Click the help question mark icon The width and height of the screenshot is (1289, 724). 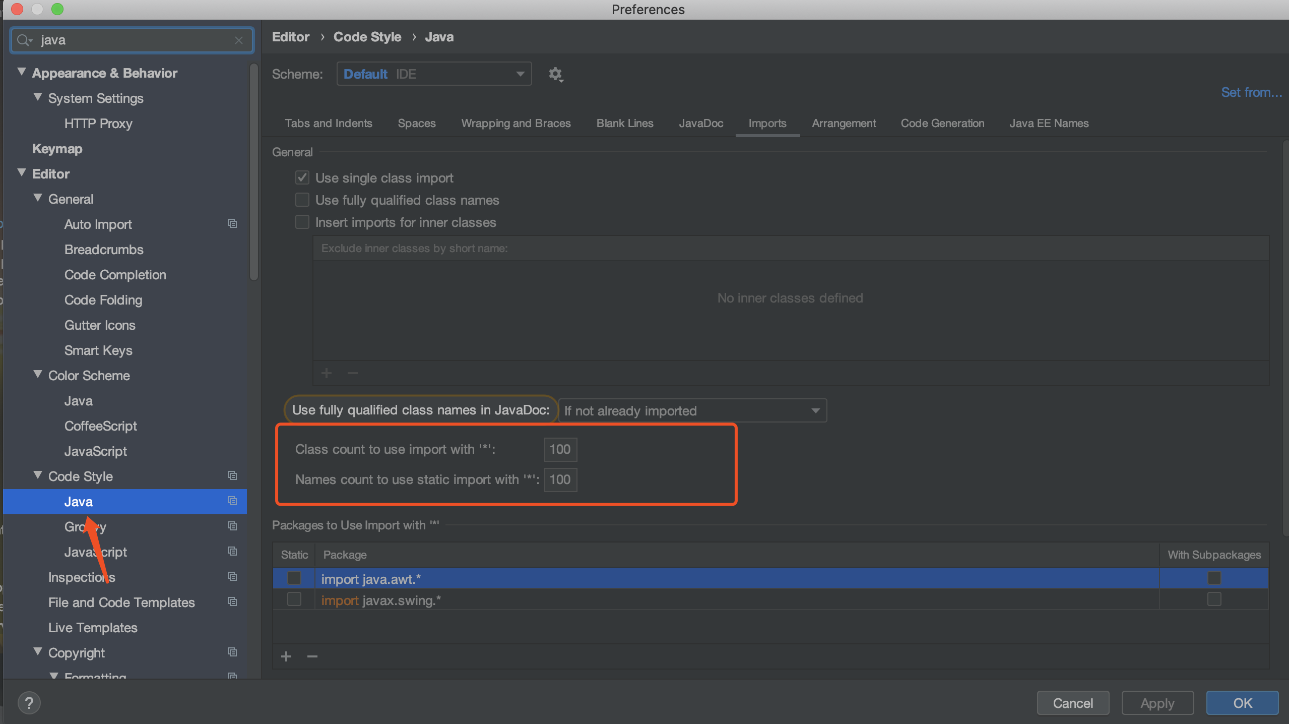[29, 703]
